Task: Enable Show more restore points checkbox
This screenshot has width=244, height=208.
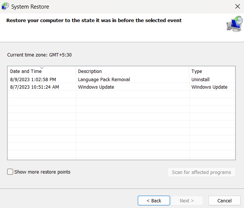Action: coord(10,172)
